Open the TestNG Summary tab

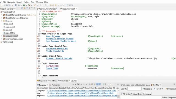[147, 94]
